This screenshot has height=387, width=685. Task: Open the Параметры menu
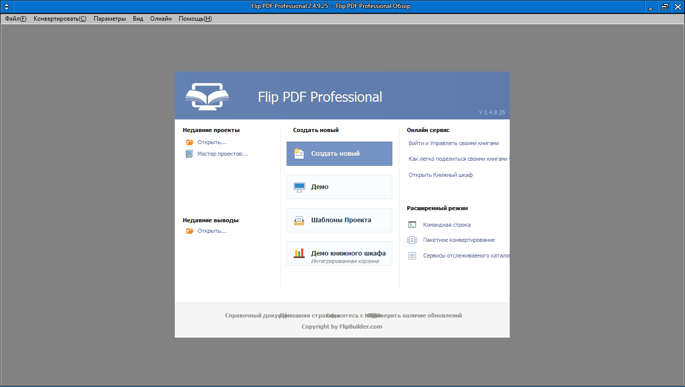(110, 19)
